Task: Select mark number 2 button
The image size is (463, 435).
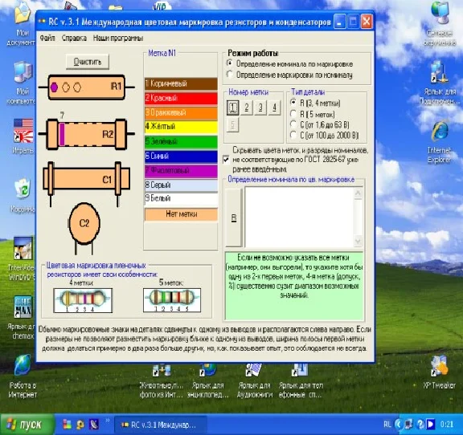Action: click(x=247, y=108)
